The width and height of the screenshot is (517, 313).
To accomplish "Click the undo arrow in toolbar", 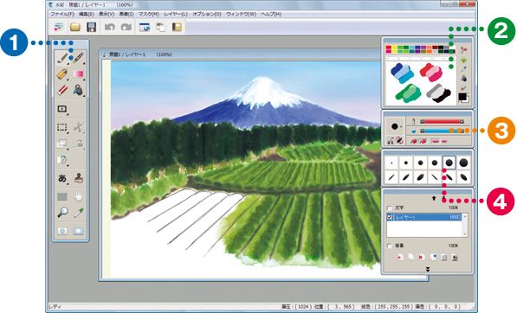I will pyautogui.click(x=109, y=27).
